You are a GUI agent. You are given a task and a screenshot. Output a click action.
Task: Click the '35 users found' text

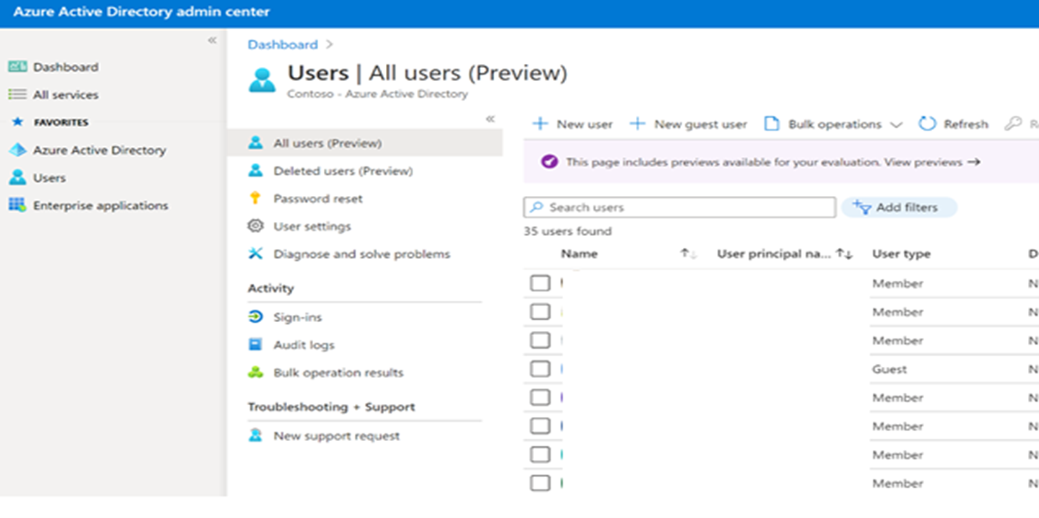tap(568, 231)
